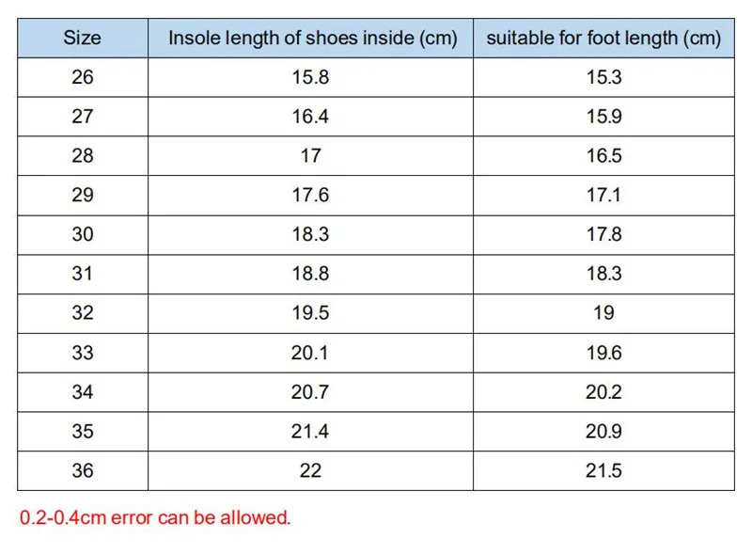Click the Size column header
The width and height of the screenshot is (752, 554).
pyautogui.click(x=83, y=39)
